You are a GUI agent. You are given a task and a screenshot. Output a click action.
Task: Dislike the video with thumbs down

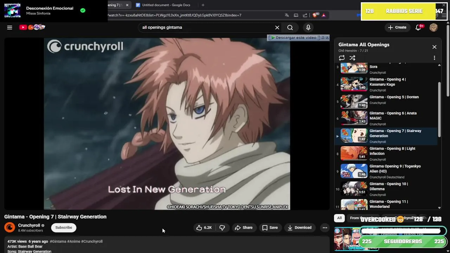pos(222,228)
